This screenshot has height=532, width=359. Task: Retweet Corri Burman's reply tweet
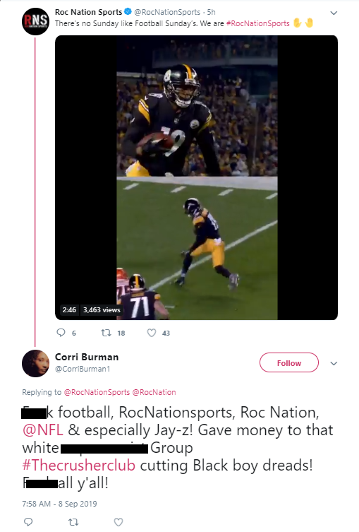(73, 522)
